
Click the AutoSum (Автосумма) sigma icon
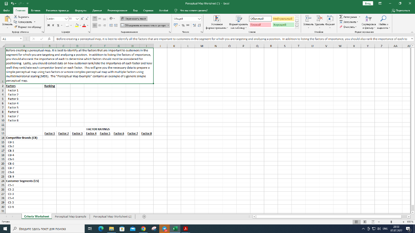(341, 17)
